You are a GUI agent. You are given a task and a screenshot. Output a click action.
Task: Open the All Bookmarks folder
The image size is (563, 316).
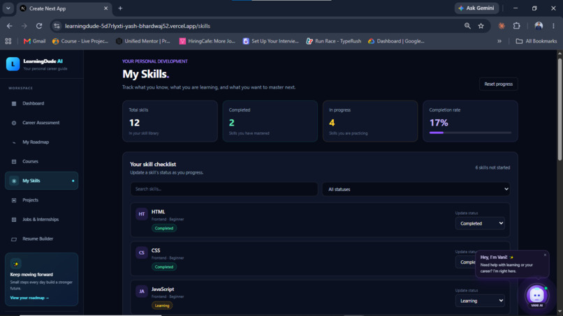point(536,41)
